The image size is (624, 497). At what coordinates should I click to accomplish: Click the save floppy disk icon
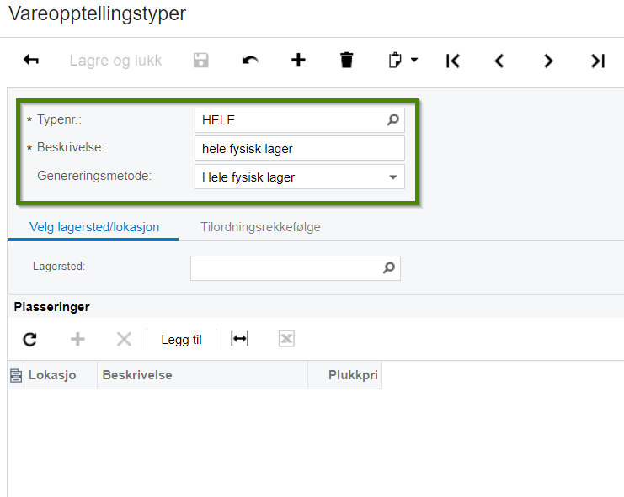tap(201, 61)
